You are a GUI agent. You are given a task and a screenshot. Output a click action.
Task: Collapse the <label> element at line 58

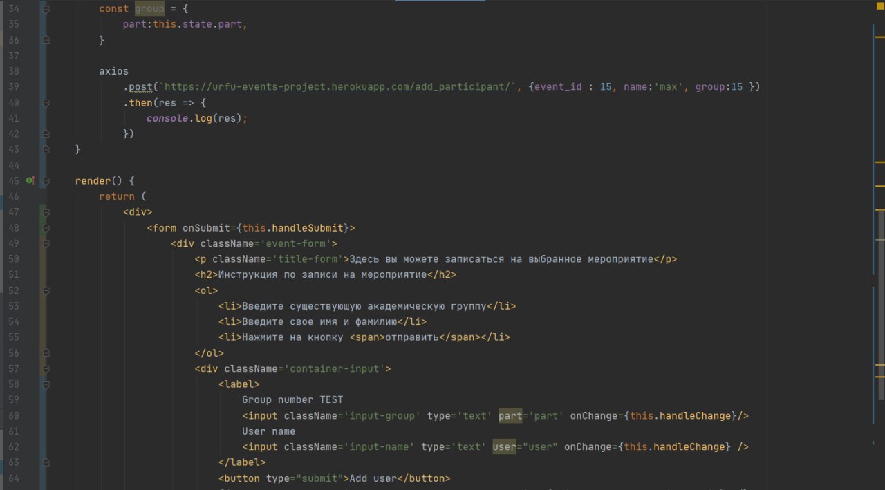pyautogui.click(x=46, y=384)
